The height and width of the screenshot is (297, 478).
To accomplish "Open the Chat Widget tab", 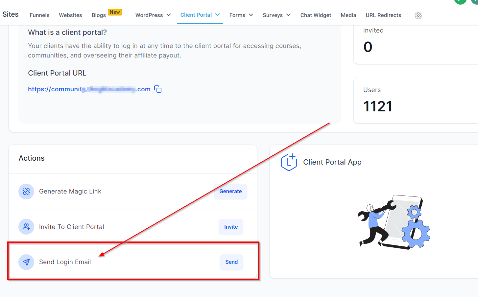I will point(316,15).
